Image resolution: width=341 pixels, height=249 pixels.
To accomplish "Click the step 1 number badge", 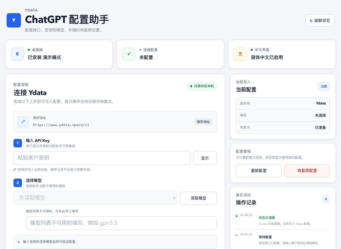I will (18, 143).
